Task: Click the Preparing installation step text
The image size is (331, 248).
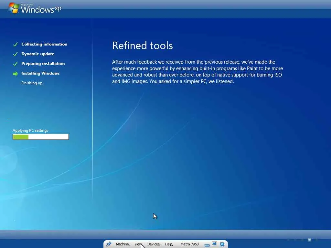Action: (43, 64)
